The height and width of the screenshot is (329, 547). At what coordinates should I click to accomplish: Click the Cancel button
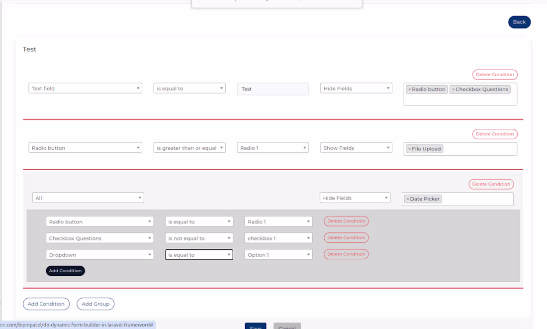point(287,326)
